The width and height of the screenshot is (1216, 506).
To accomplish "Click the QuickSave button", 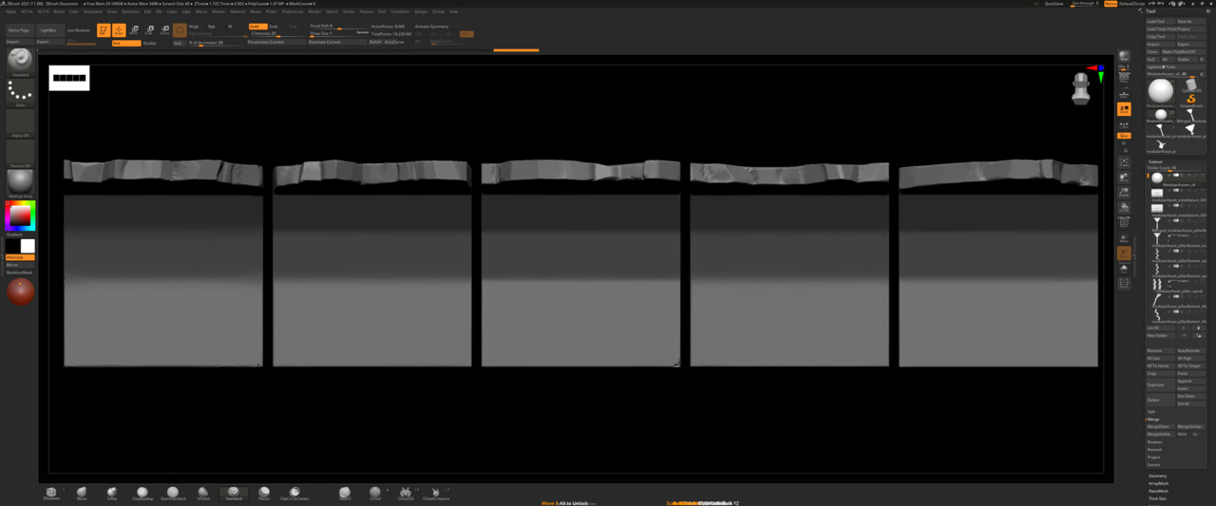I will pyautogui.click(x=1054, y=4).
